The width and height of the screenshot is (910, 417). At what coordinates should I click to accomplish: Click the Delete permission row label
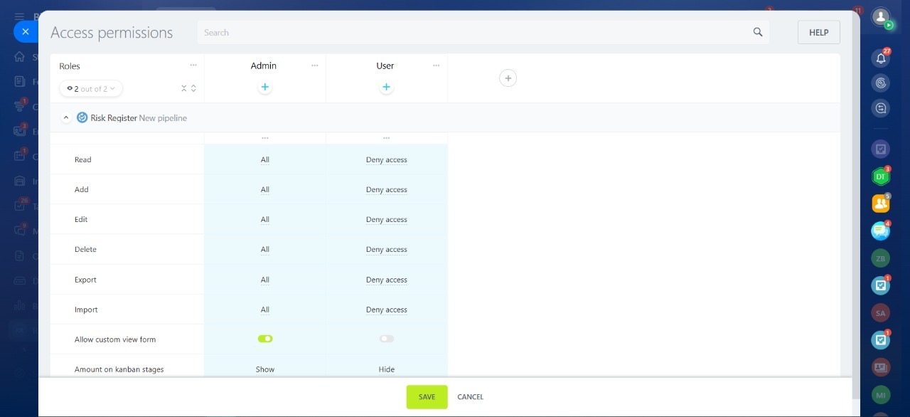point(85,249)
